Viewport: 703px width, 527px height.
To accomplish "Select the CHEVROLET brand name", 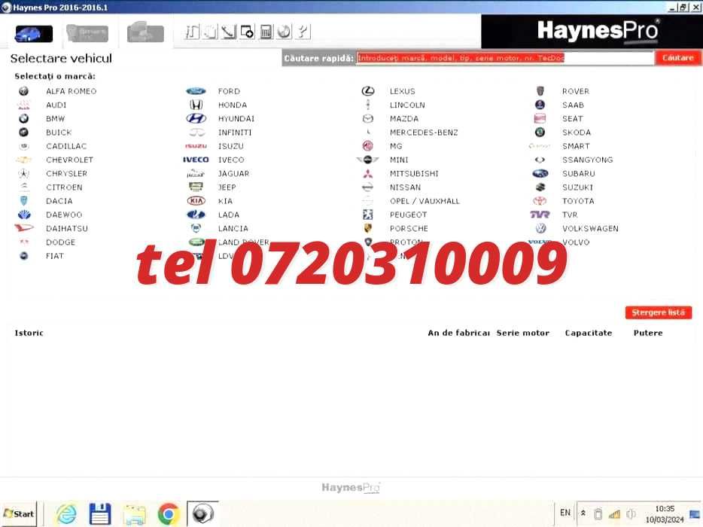I will tap(69, 160).
